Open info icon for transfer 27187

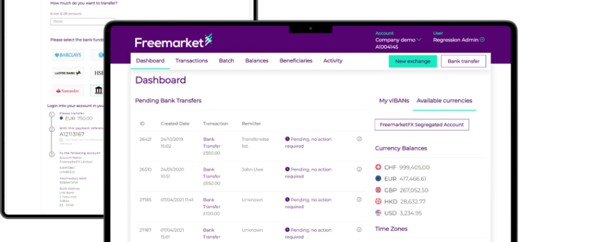click(x=359, y=229)
